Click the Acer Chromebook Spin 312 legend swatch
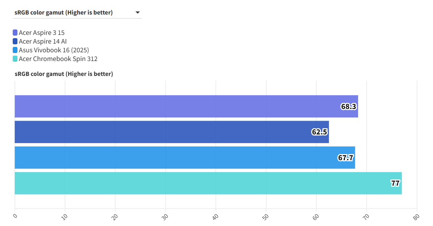Image resolution: width=433 pixels, height=226 pixels. click(x=15, y=59)
